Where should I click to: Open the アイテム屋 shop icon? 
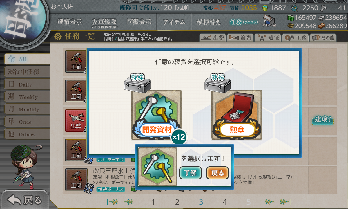[x=269, y=21]
